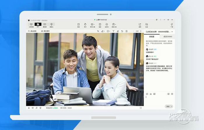Viewport: 204px width, 130px height.
Task: Select the eraser tool in annotation bar
Action: click(118, 31)
